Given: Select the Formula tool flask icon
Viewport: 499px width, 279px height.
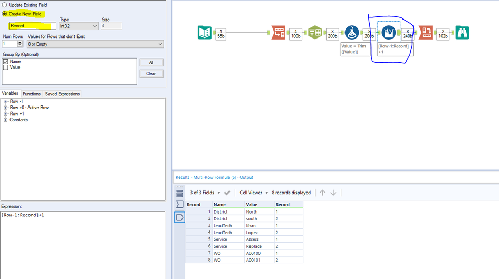Looking at the screenshot, I should pos(352,33).
